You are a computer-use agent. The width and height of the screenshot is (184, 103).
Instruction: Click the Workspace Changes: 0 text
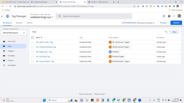point(145,23)
